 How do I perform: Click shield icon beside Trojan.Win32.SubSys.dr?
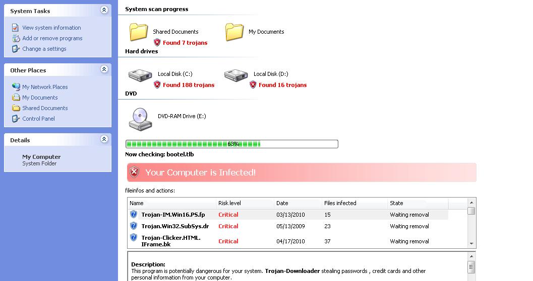click(134, 226)
